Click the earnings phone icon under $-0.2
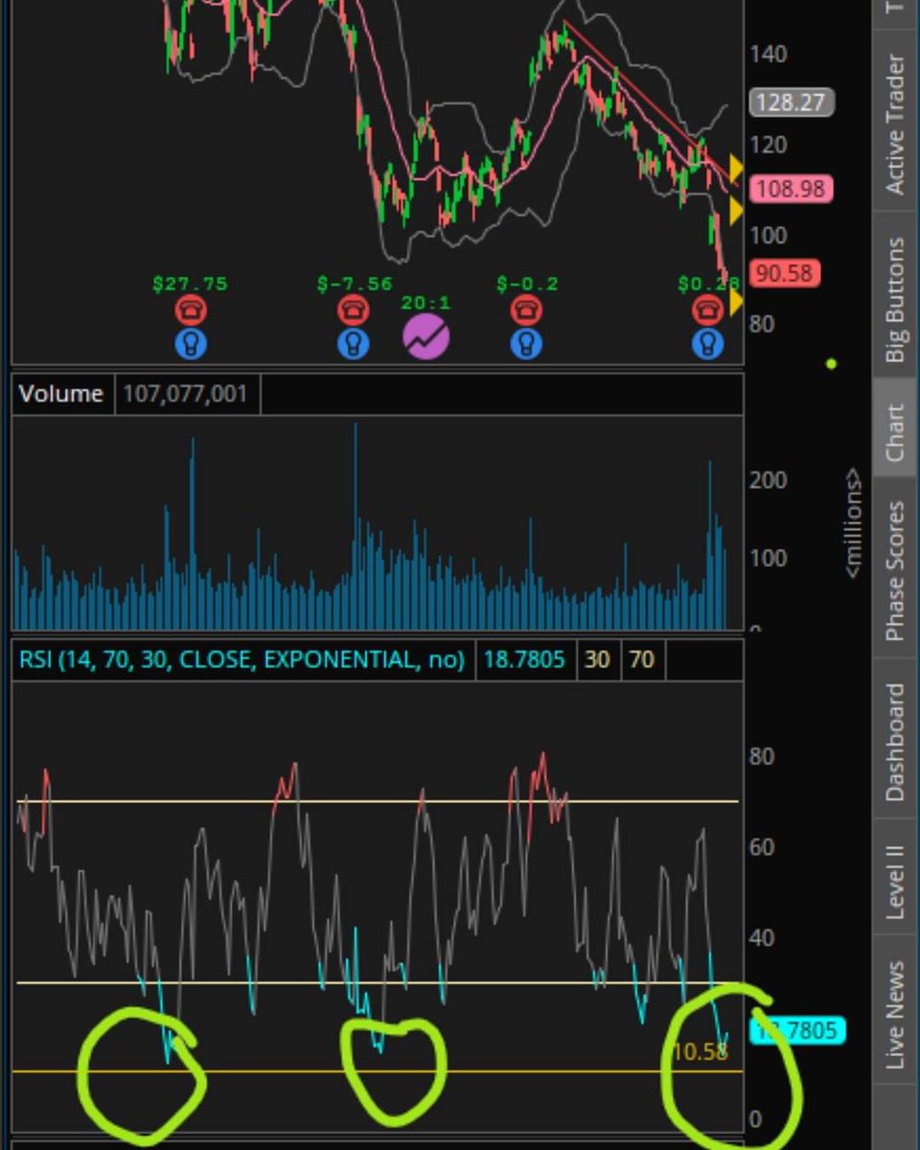Image resolution: width=920 pixels, height=1150 pixels. (x=525, y=310)
